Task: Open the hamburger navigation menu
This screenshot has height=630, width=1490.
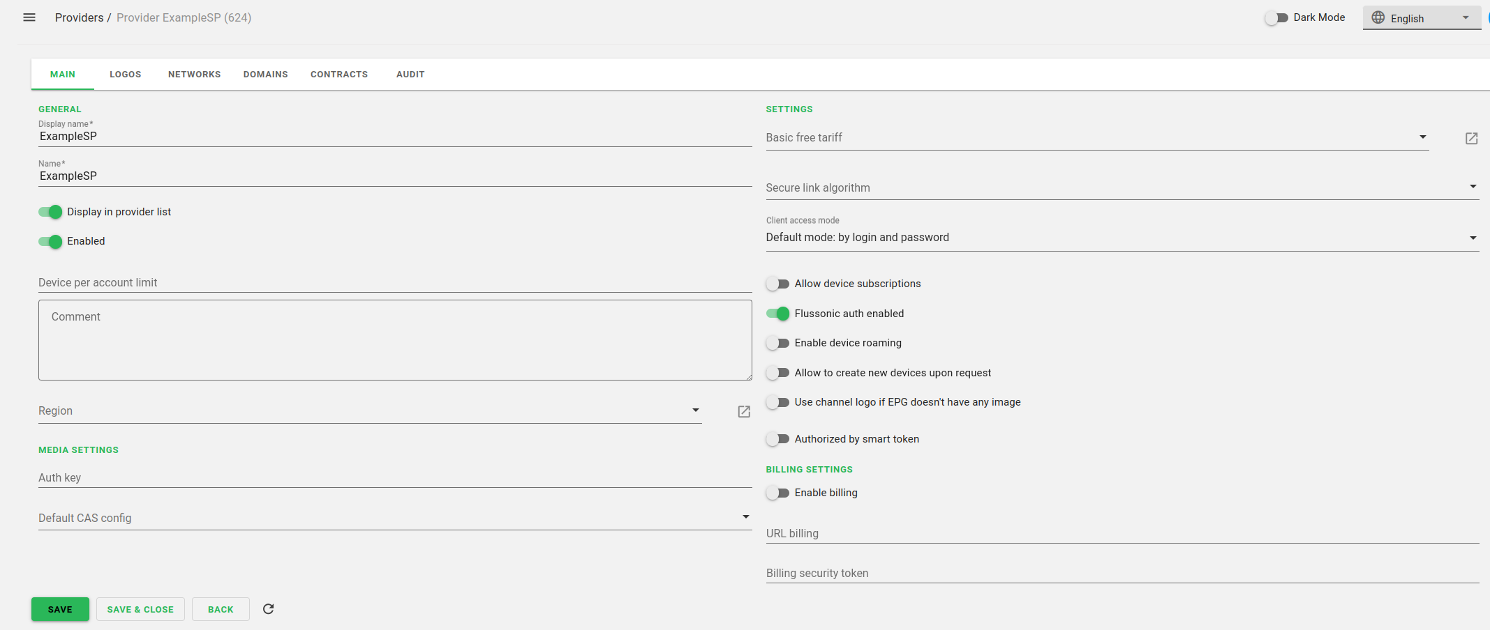Action: [x=29, y=17]
